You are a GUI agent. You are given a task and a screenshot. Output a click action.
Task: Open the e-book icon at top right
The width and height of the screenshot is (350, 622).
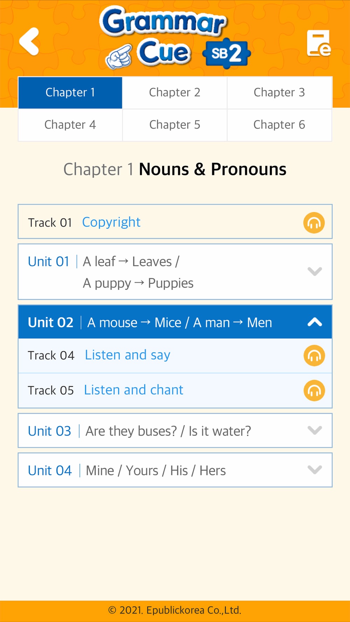(x=319, y=43)
